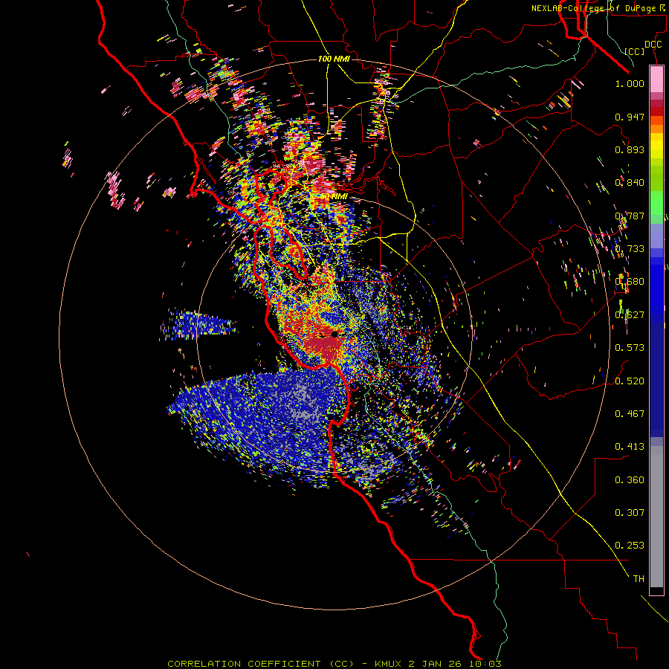Select the light green segment of the color bar
The height and width of the screenshot is (669, 669).
656,203
